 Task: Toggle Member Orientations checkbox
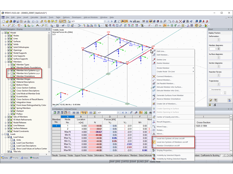(x=12, y=76)
